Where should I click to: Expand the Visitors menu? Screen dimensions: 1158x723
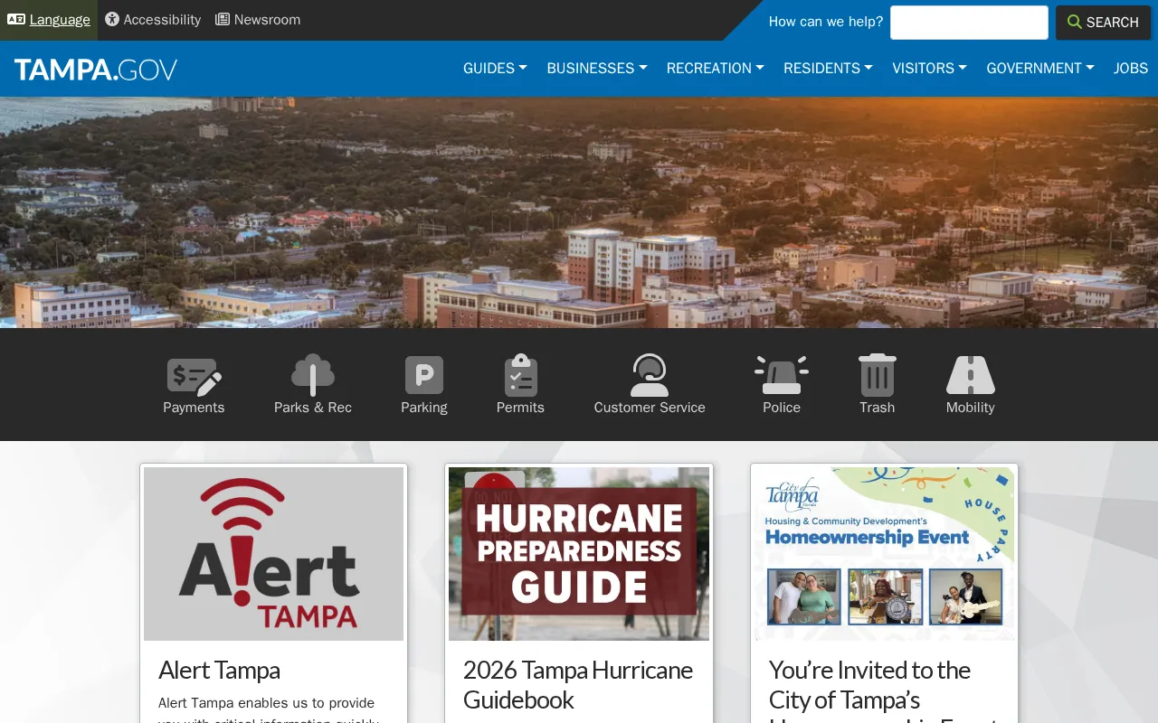tap(929, 68)
